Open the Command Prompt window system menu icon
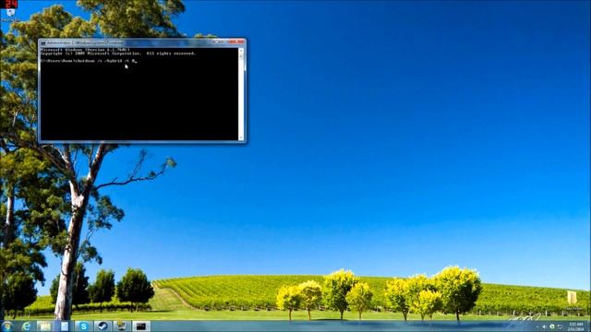 pos(43,43)
